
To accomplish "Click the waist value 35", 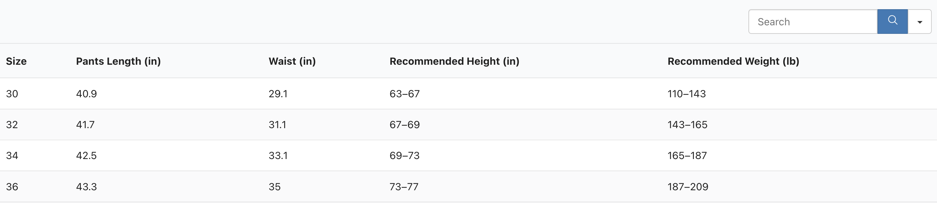I will coord(274,187).
